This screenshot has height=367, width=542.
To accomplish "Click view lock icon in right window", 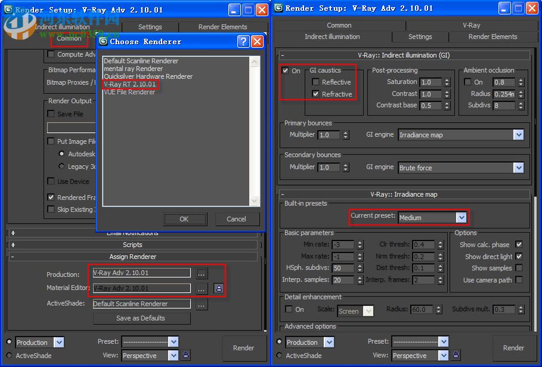I will coord(456,355).
